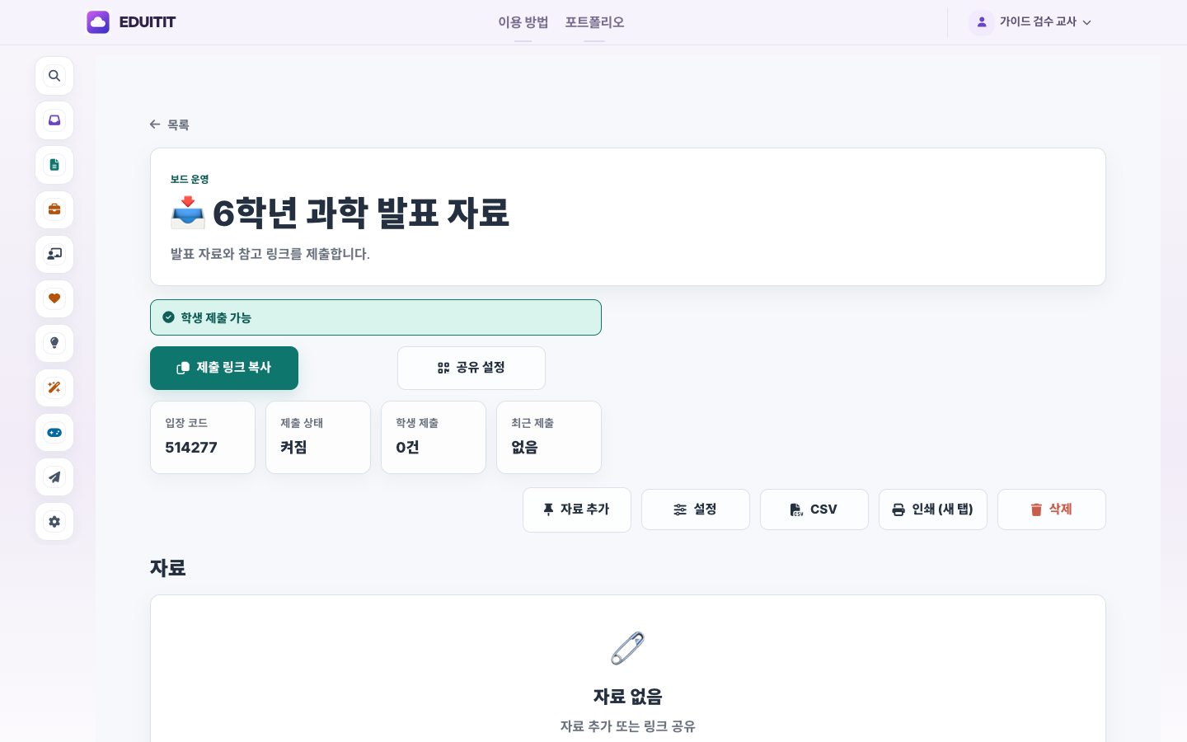Click the 보드 운영 label
1187x742 pixels.
tap(190, 179)
